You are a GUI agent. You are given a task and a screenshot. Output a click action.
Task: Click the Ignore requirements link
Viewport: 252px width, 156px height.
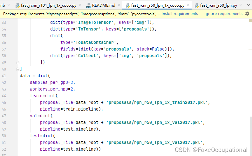[x=223, y=14]
